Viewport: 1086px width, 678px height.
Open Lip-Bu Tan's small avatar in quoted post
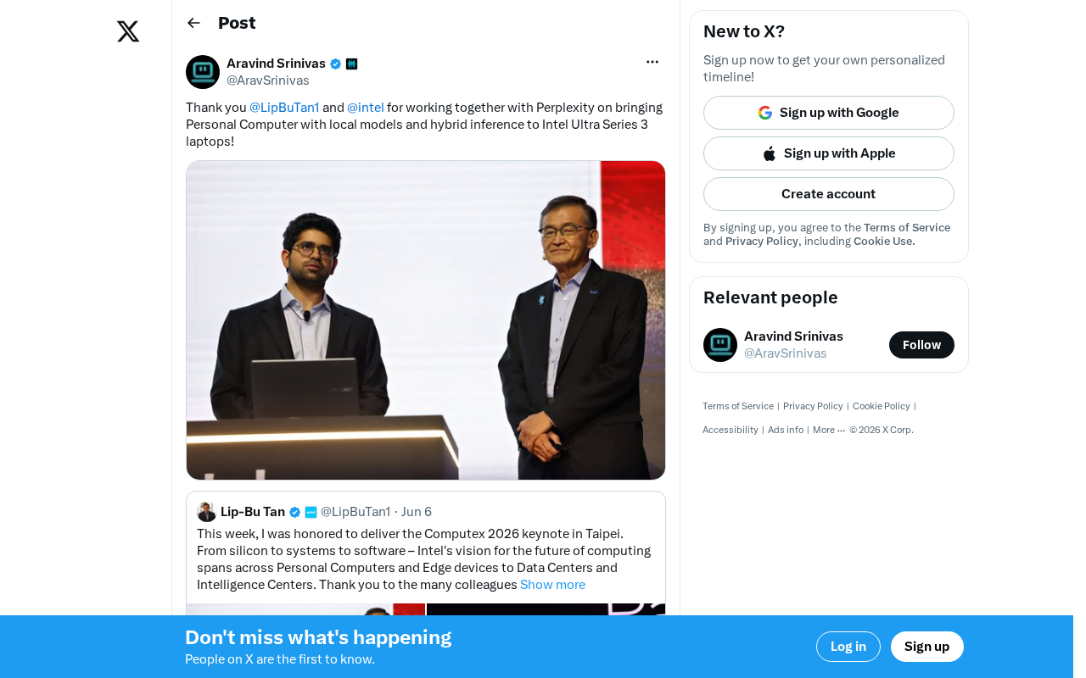(206, 512)
